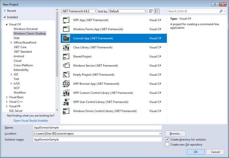This screenshot has width=229, height=158.
Task: Expand the Visual F# node
Action: [x=7, y=106]
